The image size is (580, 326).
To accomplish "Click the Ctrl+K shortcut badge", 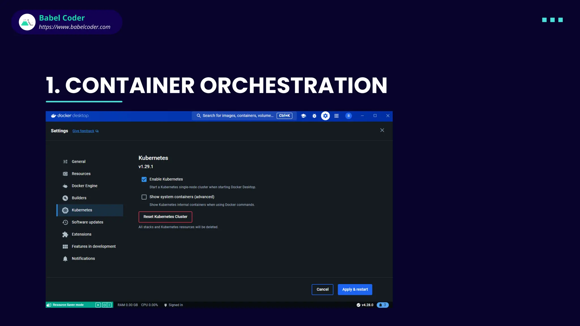I will [x=284, y=116].
